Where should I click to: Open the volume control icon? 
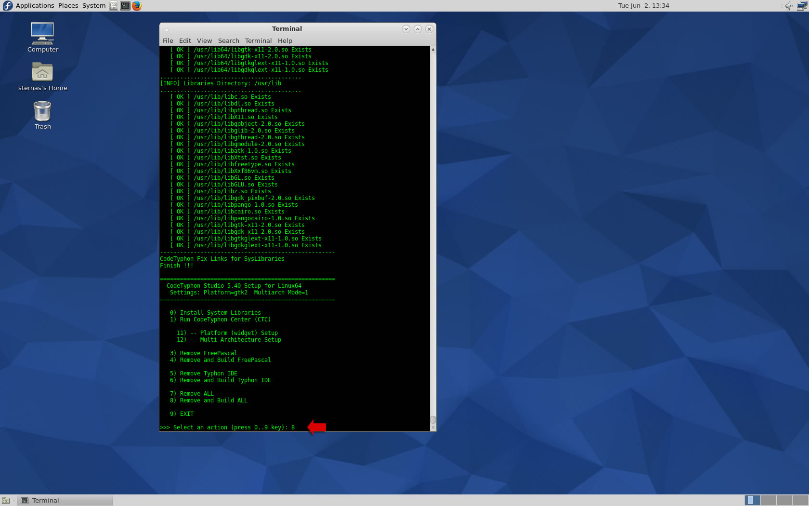[789, 6]
